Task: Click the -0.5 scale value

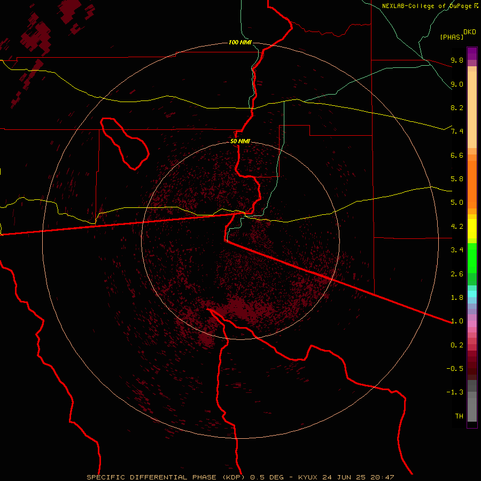Action: pyautogui.click(x=455, y=369)
